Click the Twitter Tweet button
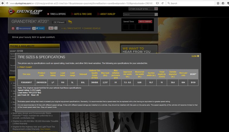 pyautogui.click(x=40, y=28)
